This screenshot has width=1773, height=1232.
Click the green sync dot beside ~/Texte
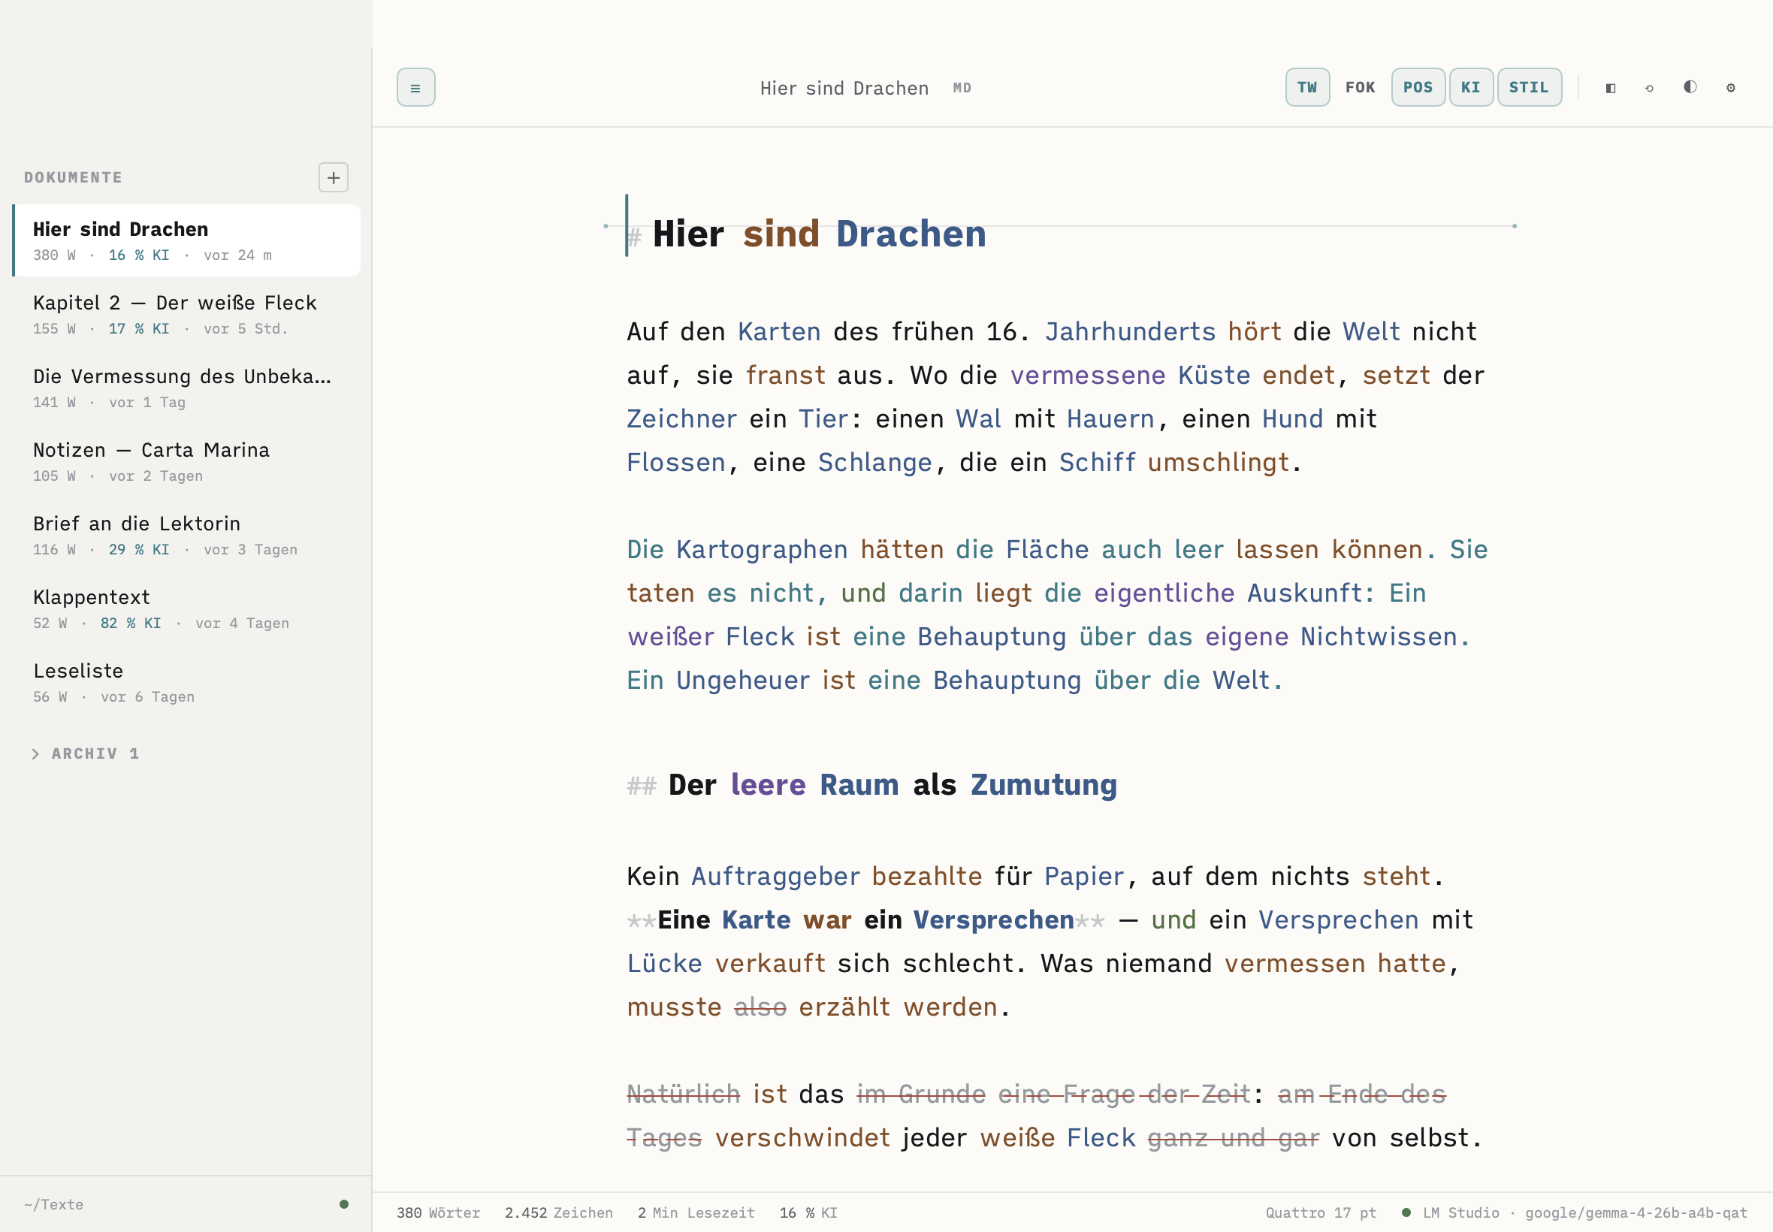pos(344,1204)
